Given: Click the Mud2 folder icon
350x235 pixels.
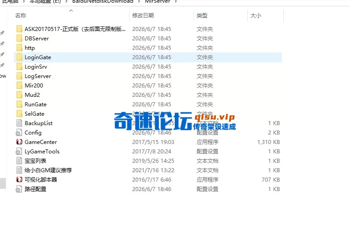Looking at the screenshot, I should tap(19, 95).
